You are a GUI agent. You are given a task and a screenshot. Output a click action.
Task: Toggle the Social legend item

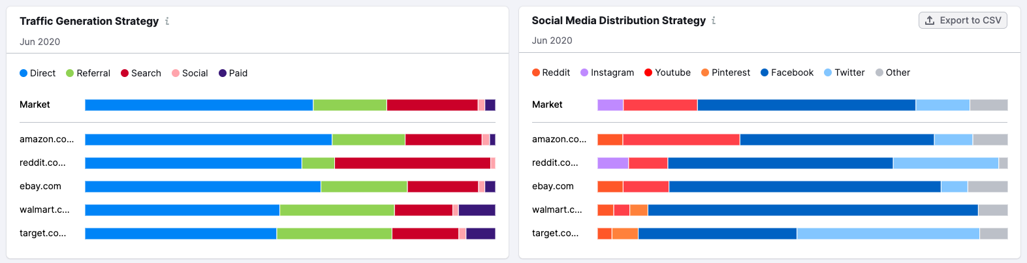click(x=190, y=73)
